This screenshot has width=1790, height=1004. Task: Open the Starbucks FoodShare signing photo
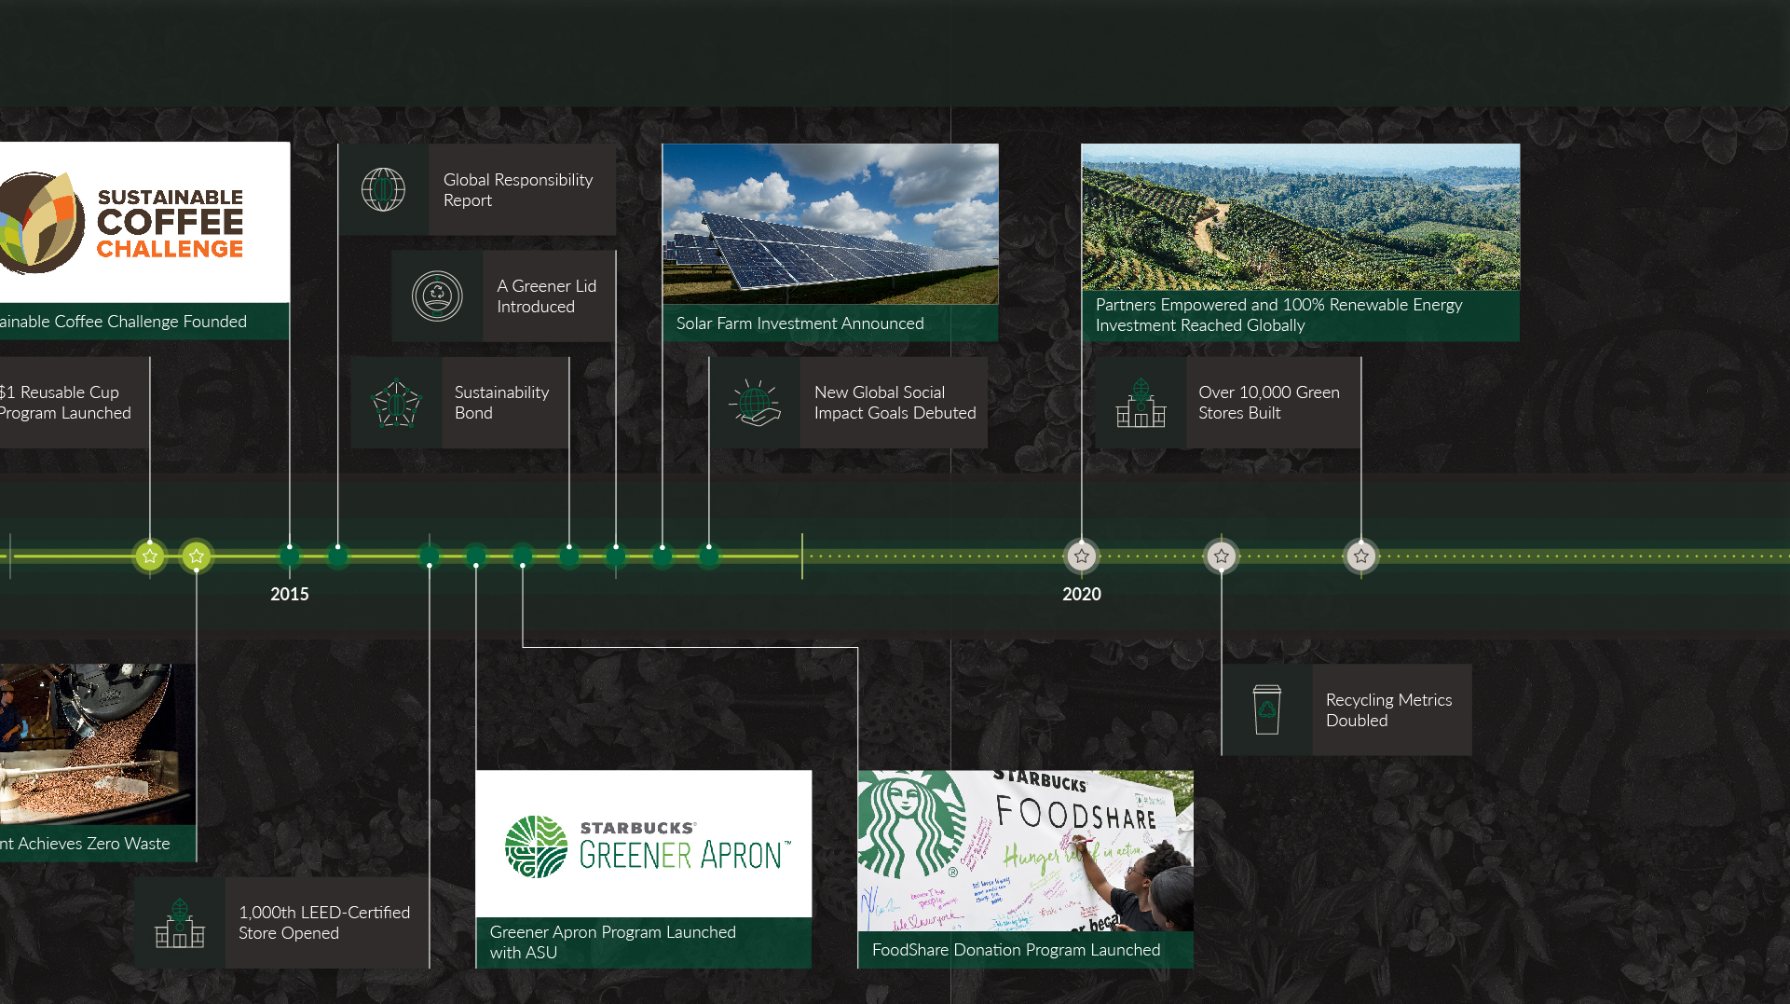1026,850
